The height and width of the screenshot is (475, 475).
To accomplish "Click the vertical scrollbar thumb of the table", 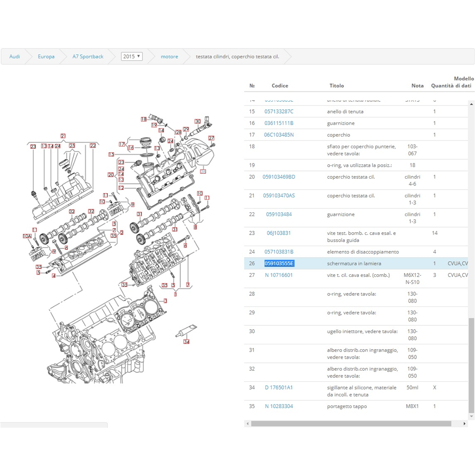I will point(471,365).
